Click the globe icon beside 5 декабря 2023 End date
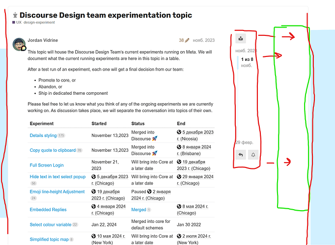This screenshot has height=245, width=335. tap(179, 132)
